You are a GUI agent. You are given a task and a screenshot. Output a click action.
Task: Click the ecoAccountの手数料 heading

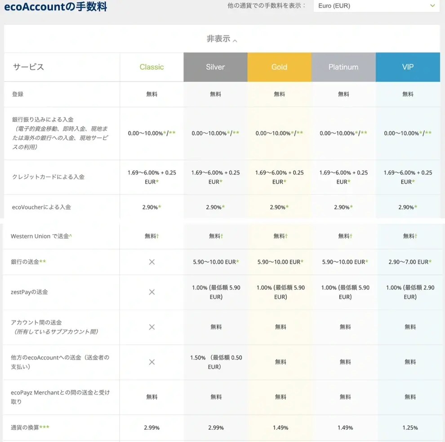coord(56,6)
